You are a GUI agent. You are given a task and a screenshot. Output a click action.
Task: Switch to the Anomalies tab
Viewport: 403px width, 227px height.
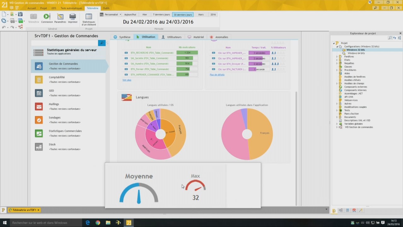click(x=219, y=37)
